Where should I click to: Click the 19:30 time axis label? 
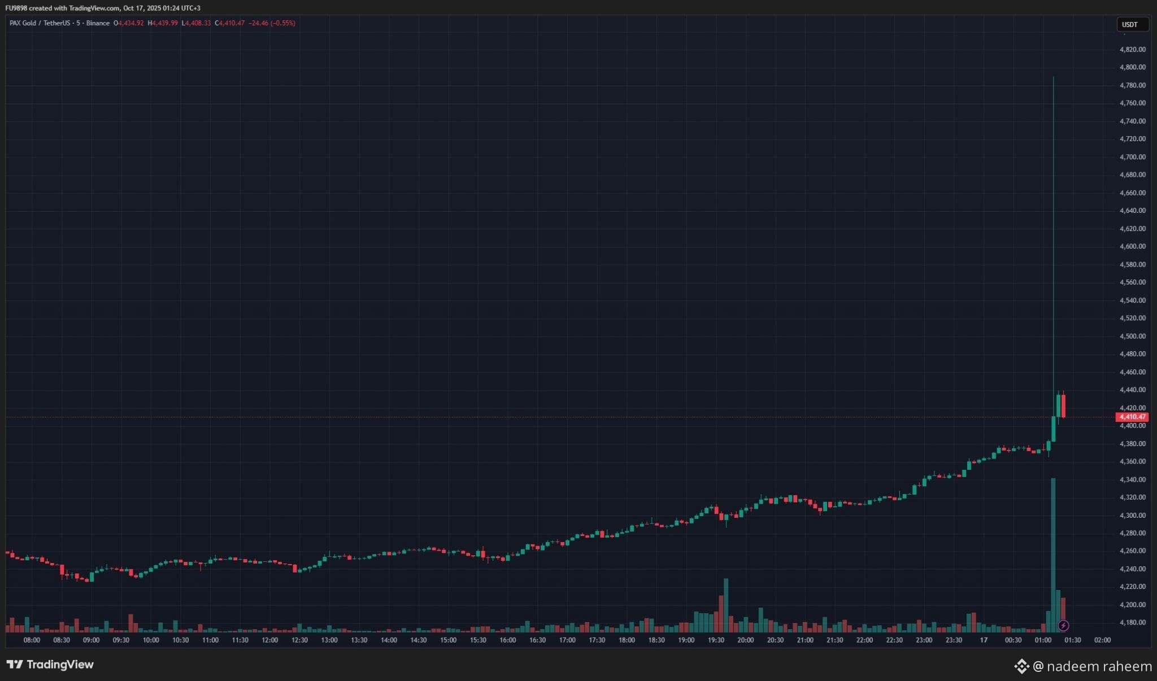coord(716,640)
